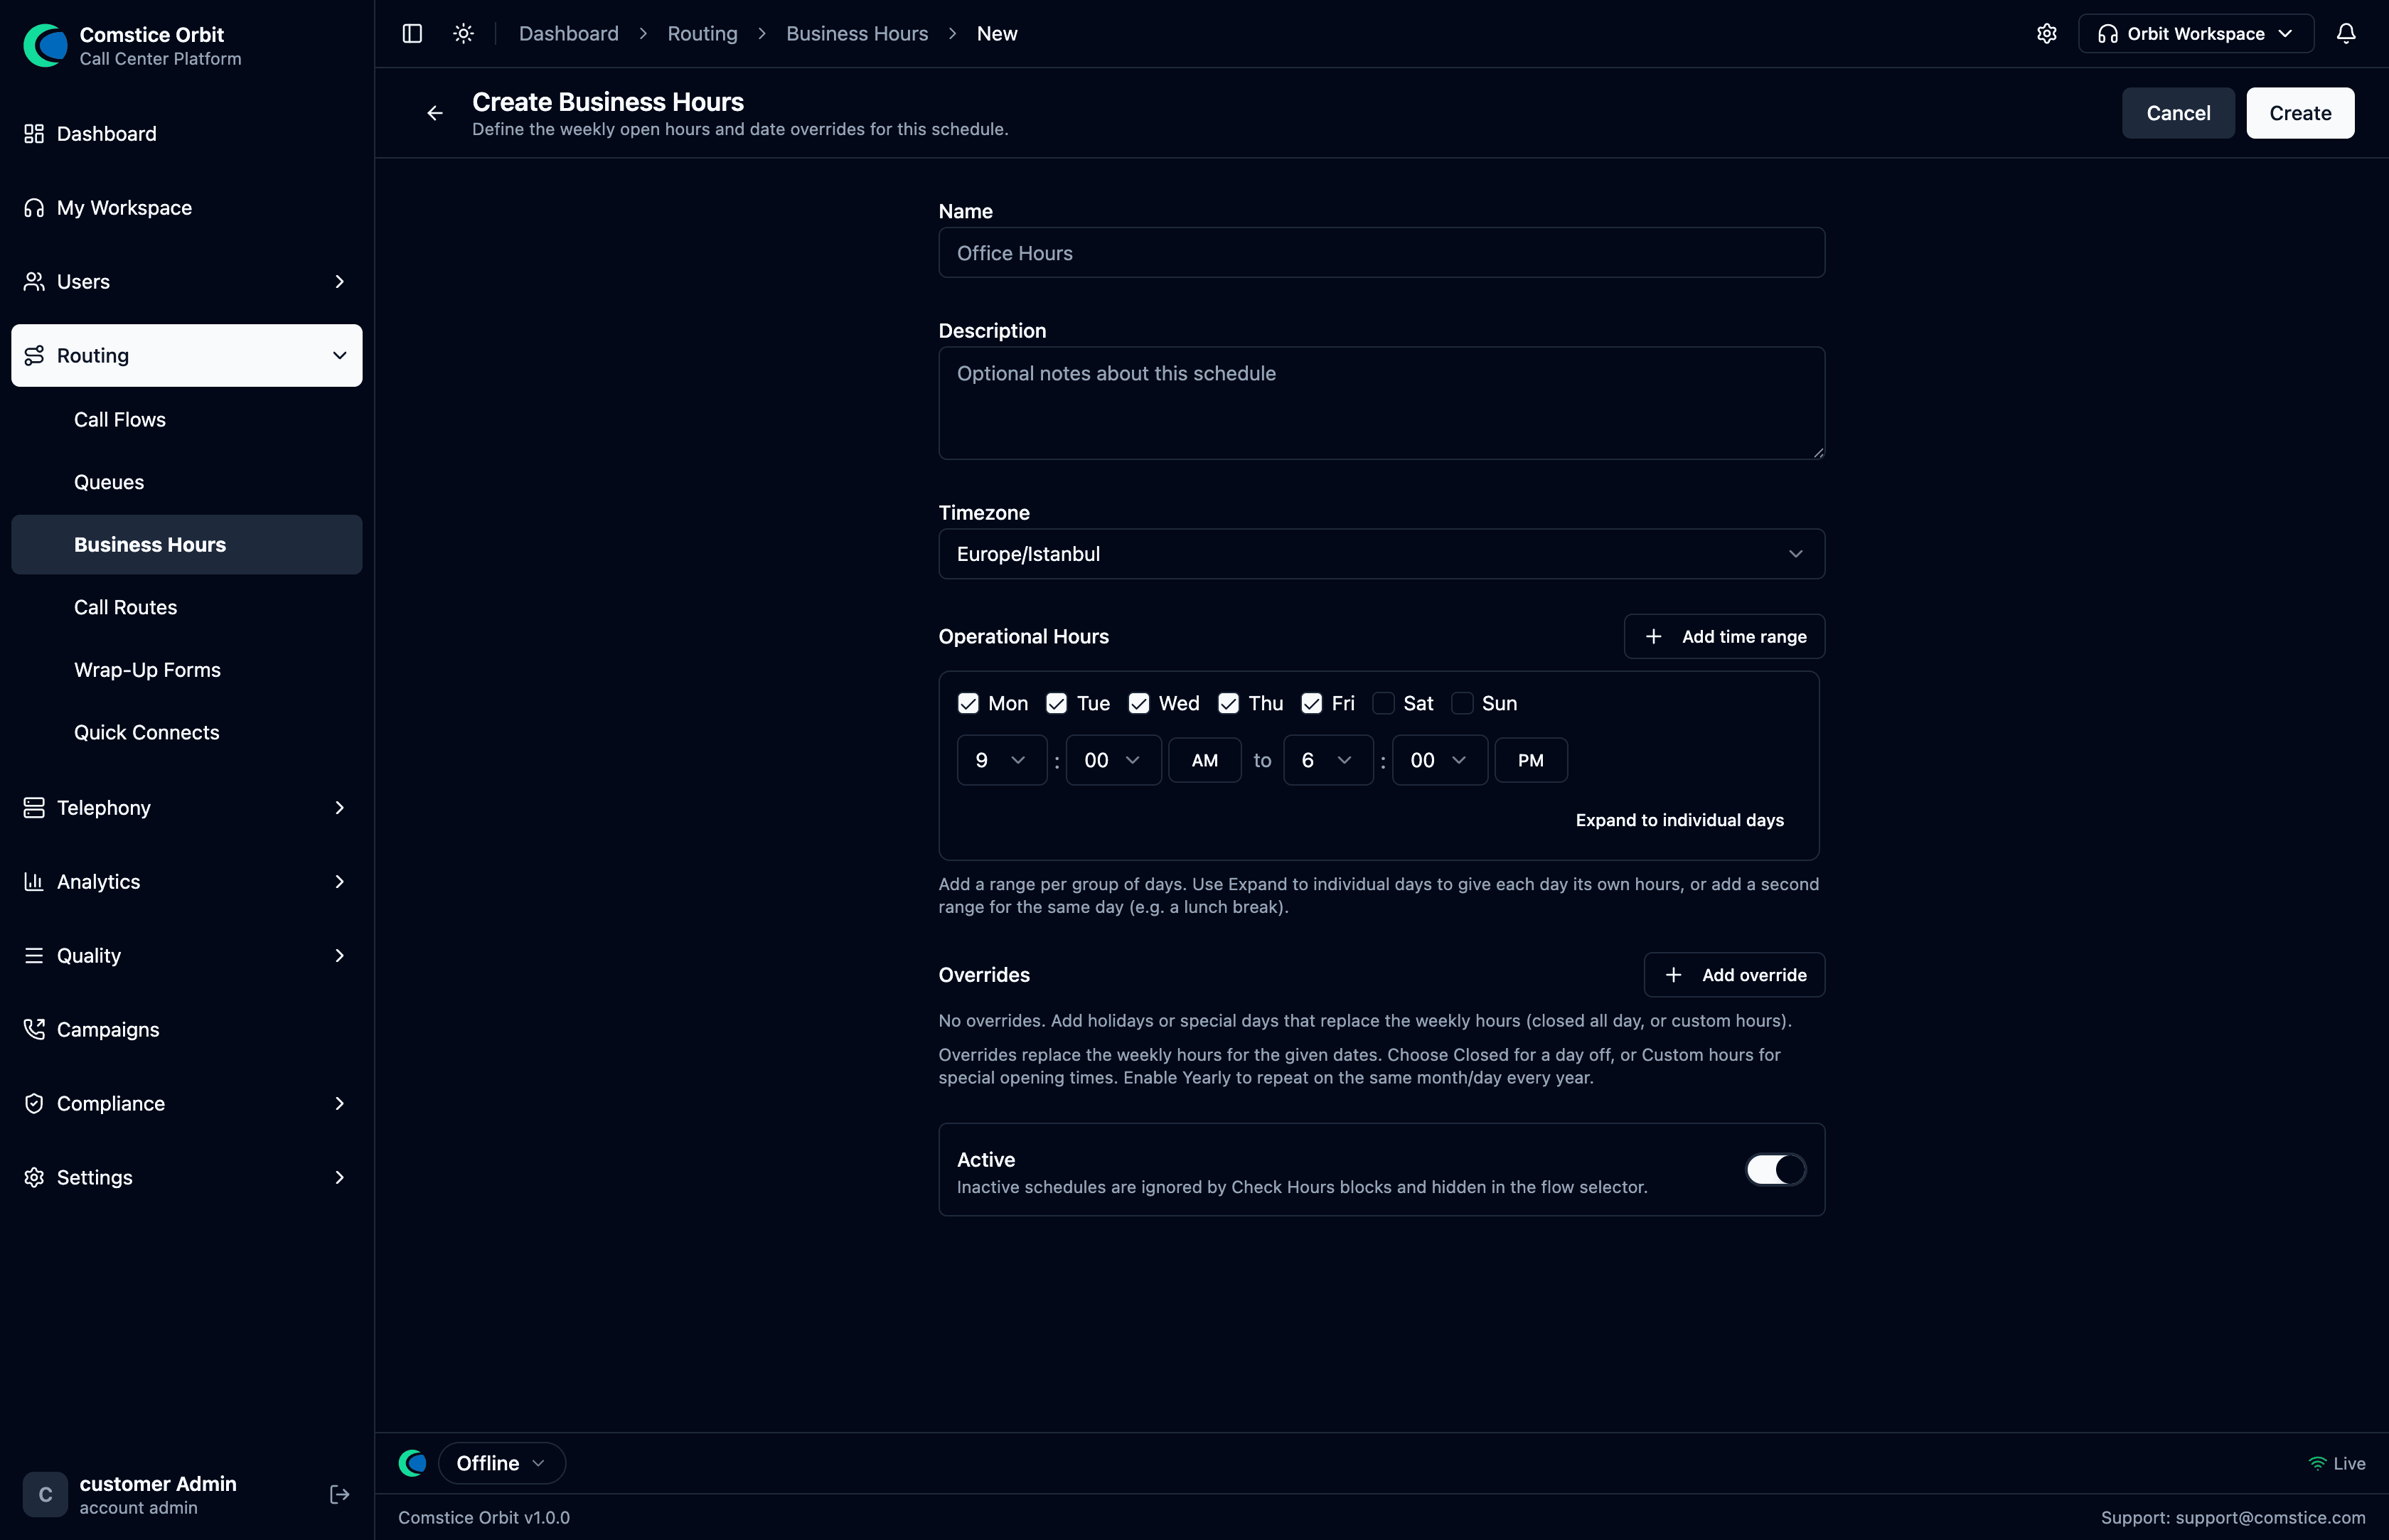The image size is (2389, 1540).
Task: Expand the Telephony chevron
Action: [x=339, y=807]
